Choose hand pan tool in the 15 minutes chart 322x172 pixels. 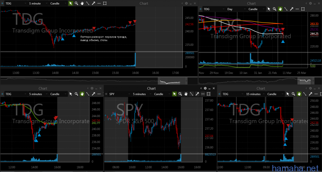(x=299, y=94)
